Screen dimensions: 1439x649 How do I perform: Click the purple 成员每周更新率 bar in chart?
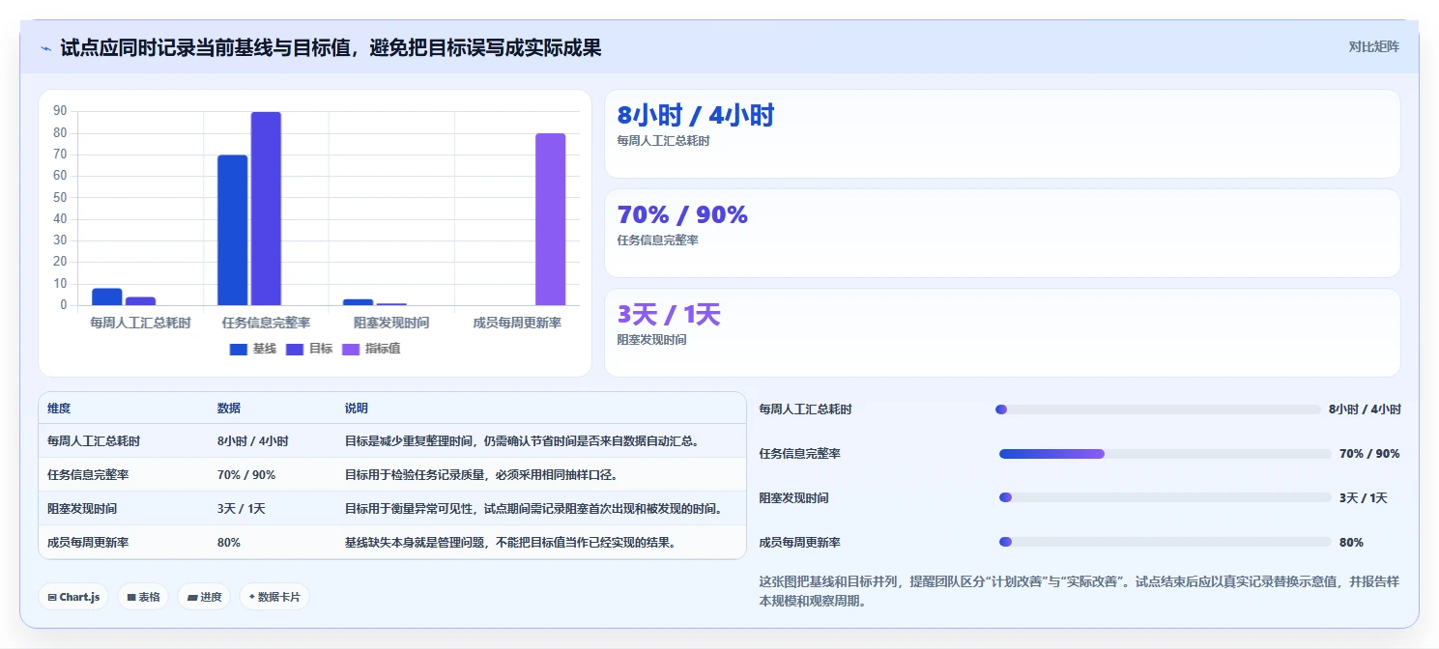coord(550,219)
